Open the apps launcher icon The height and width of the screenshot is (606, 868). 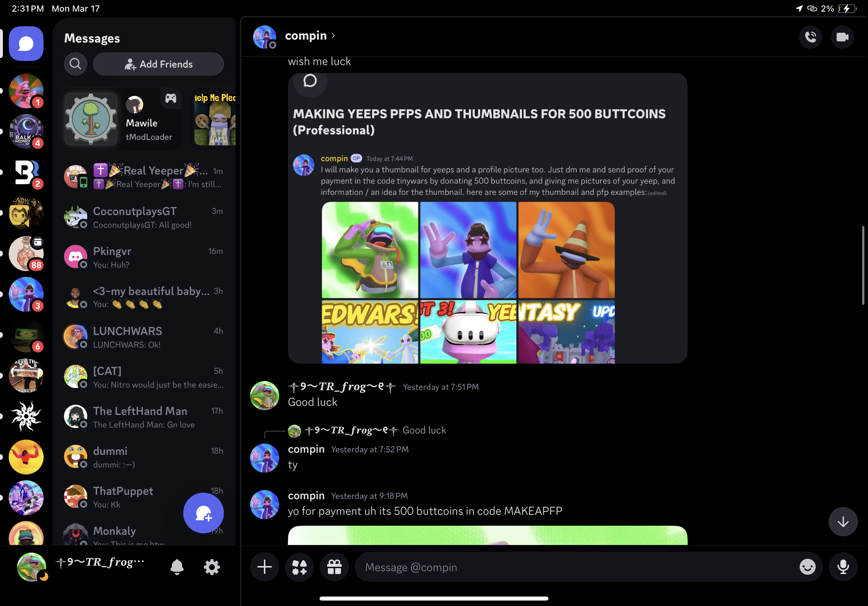click(300, 567)
